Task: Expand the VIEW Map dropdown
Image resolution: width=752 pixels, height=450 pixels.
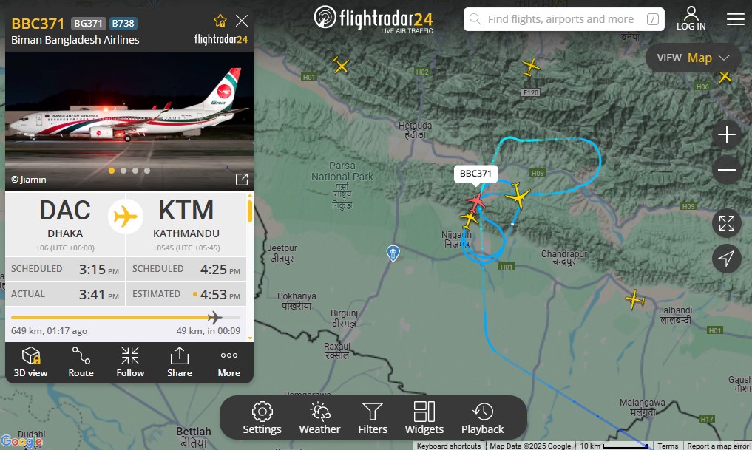Action: (x=693, y=58)
